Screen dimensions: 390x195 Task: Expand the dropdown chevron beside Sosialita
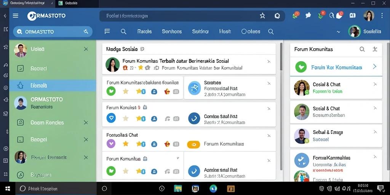pos(338,32)
